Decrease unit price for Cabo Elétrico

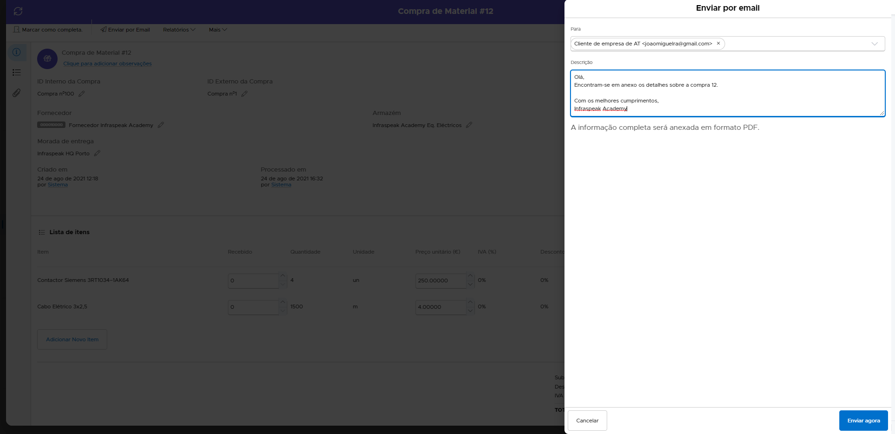pyautogui.click(x=470, y=311)
